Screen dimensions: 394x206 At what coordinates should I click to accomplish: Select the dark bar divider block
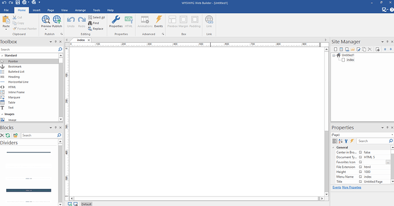(x=29, y=191)
